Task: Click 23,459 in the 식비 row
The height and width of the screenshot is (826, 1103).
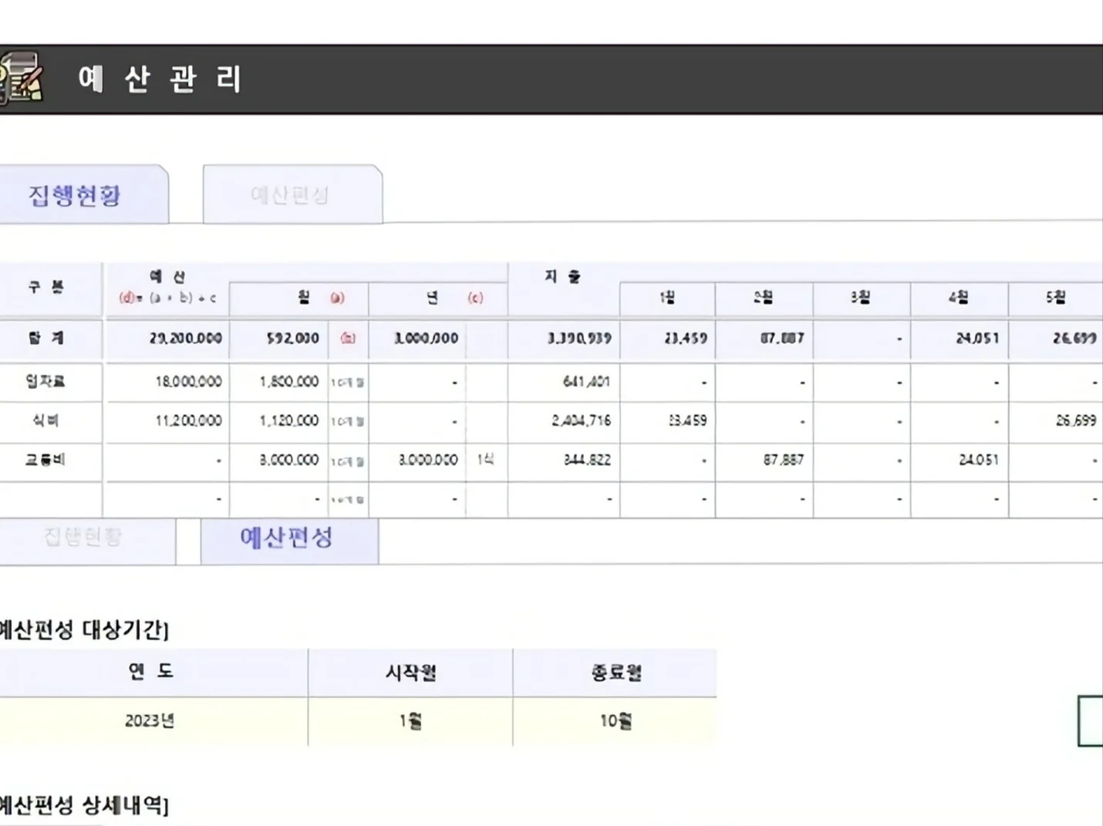Action: [x=668, y=421]
